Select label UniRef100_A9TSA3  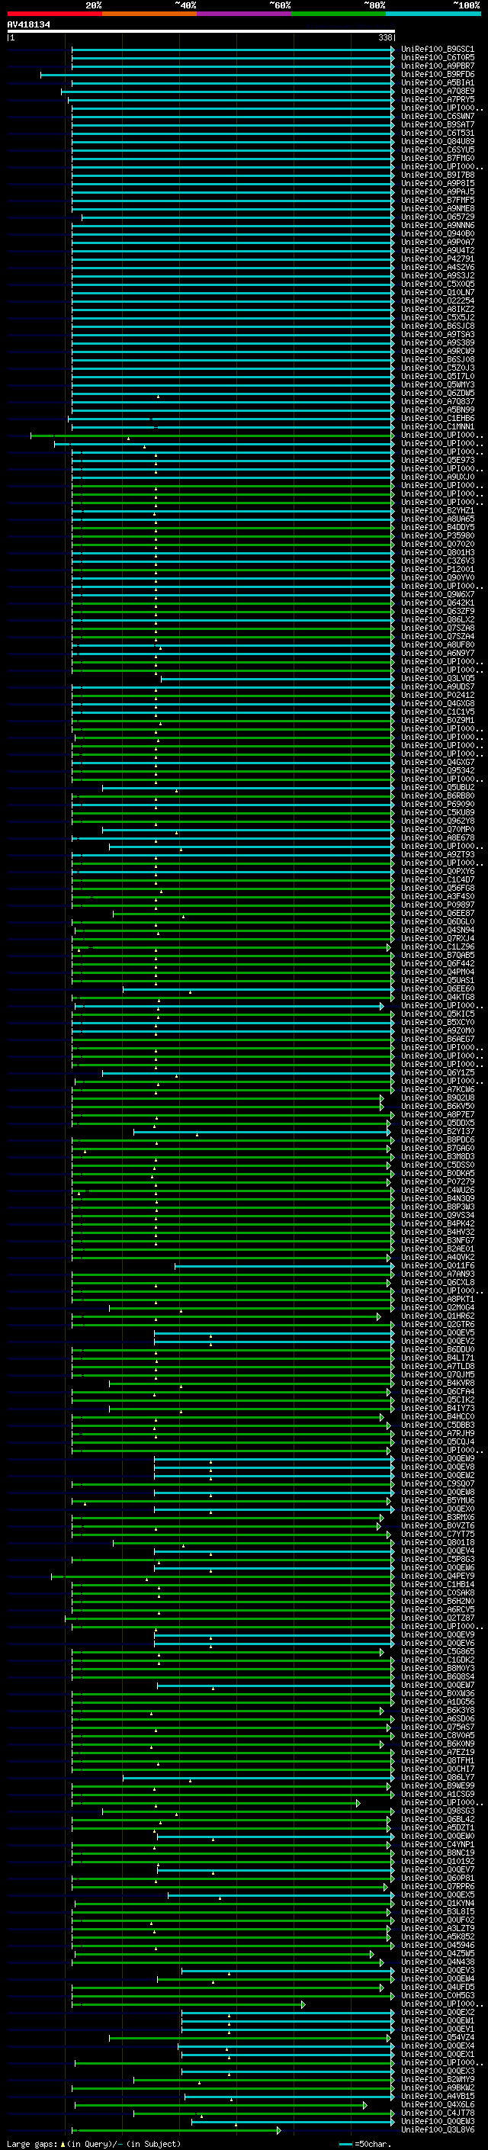coord(437,334)
